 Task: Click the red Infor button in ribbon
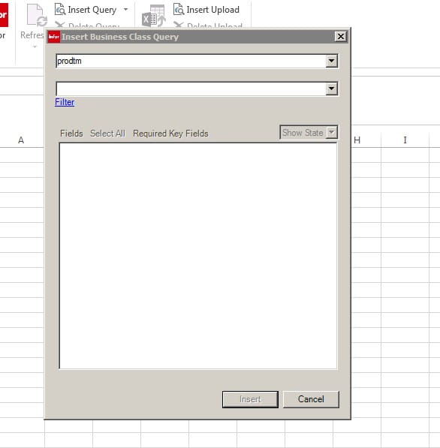pos(4,15)
